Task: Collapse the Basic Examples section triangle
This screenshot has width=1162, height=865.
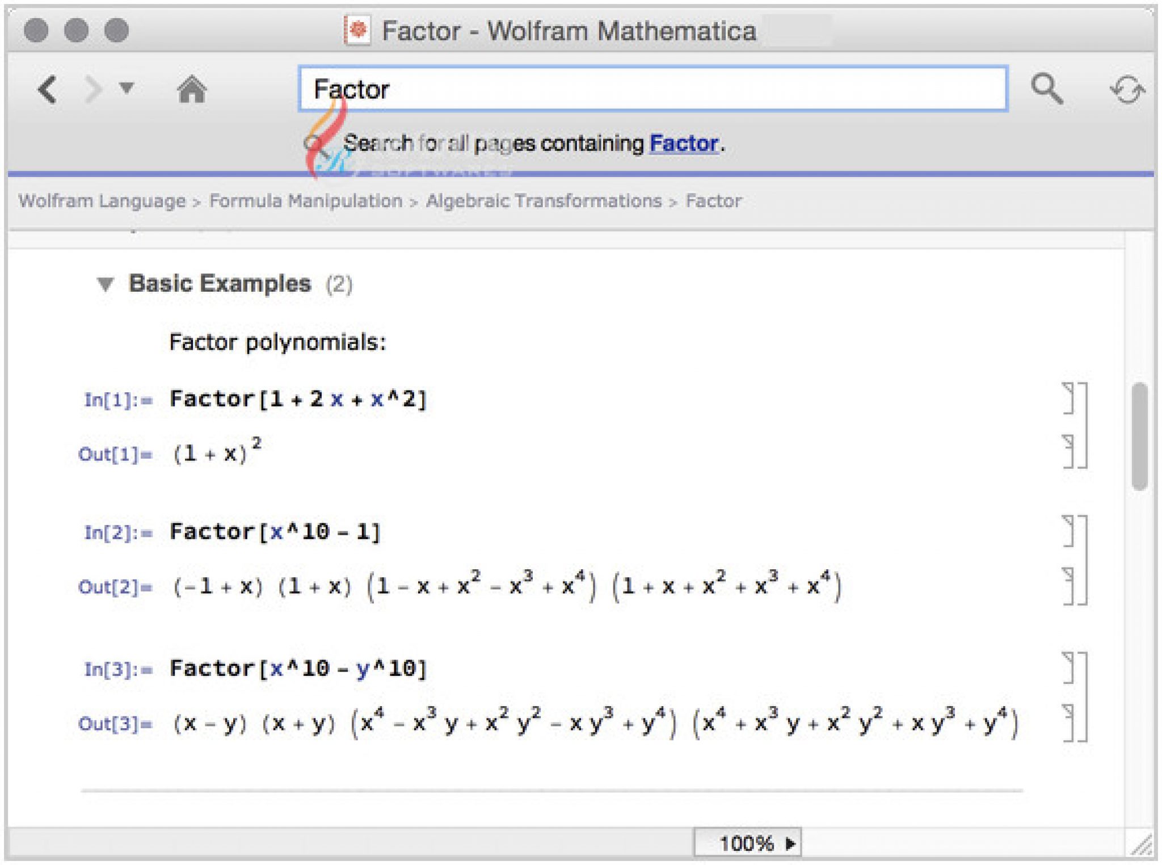Action: (106, 284)
